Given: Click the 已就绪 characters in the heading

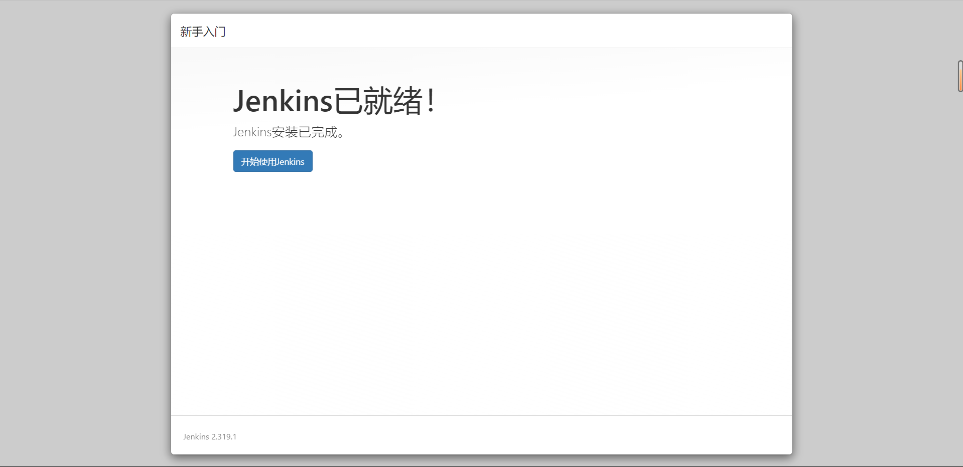Looking at the screenshot, I should (378, 101).
